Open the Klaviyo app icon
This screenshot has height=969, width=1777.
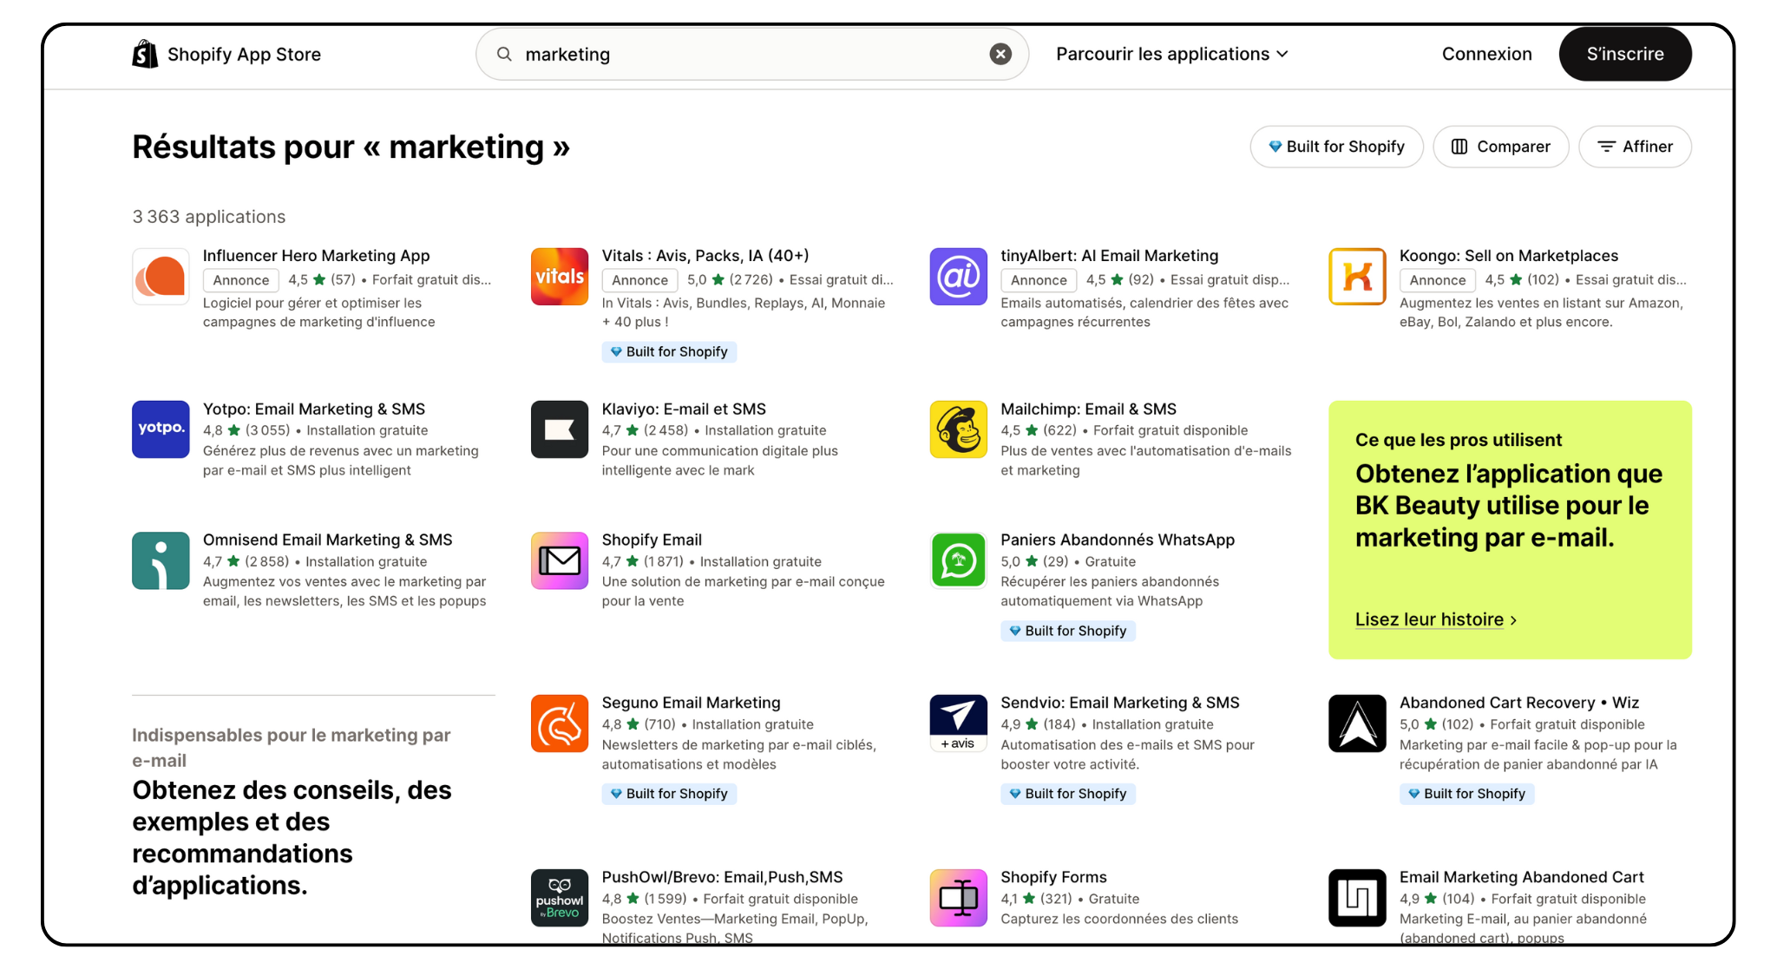[560, 429]
